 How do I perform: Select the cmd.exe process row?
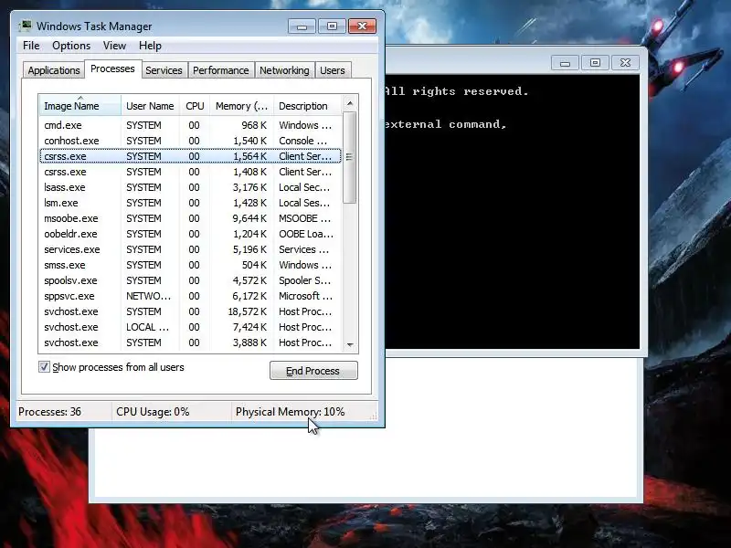click(190, 125)
